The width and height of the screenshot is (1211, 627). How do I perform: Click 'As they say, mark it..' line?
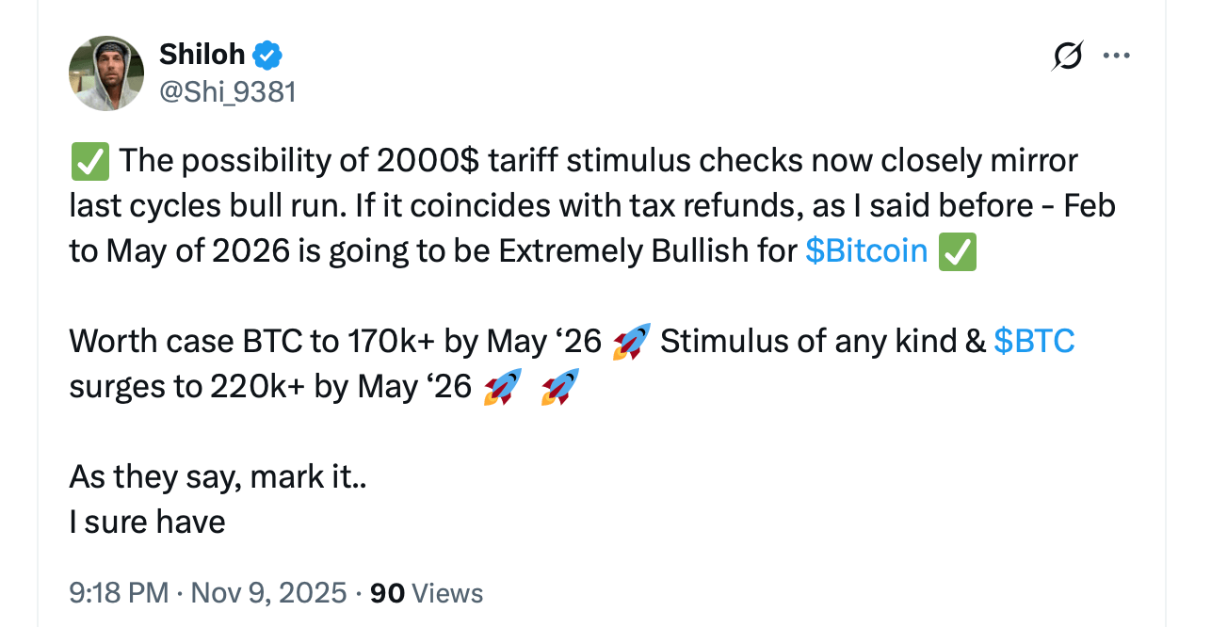coord(217,476)
